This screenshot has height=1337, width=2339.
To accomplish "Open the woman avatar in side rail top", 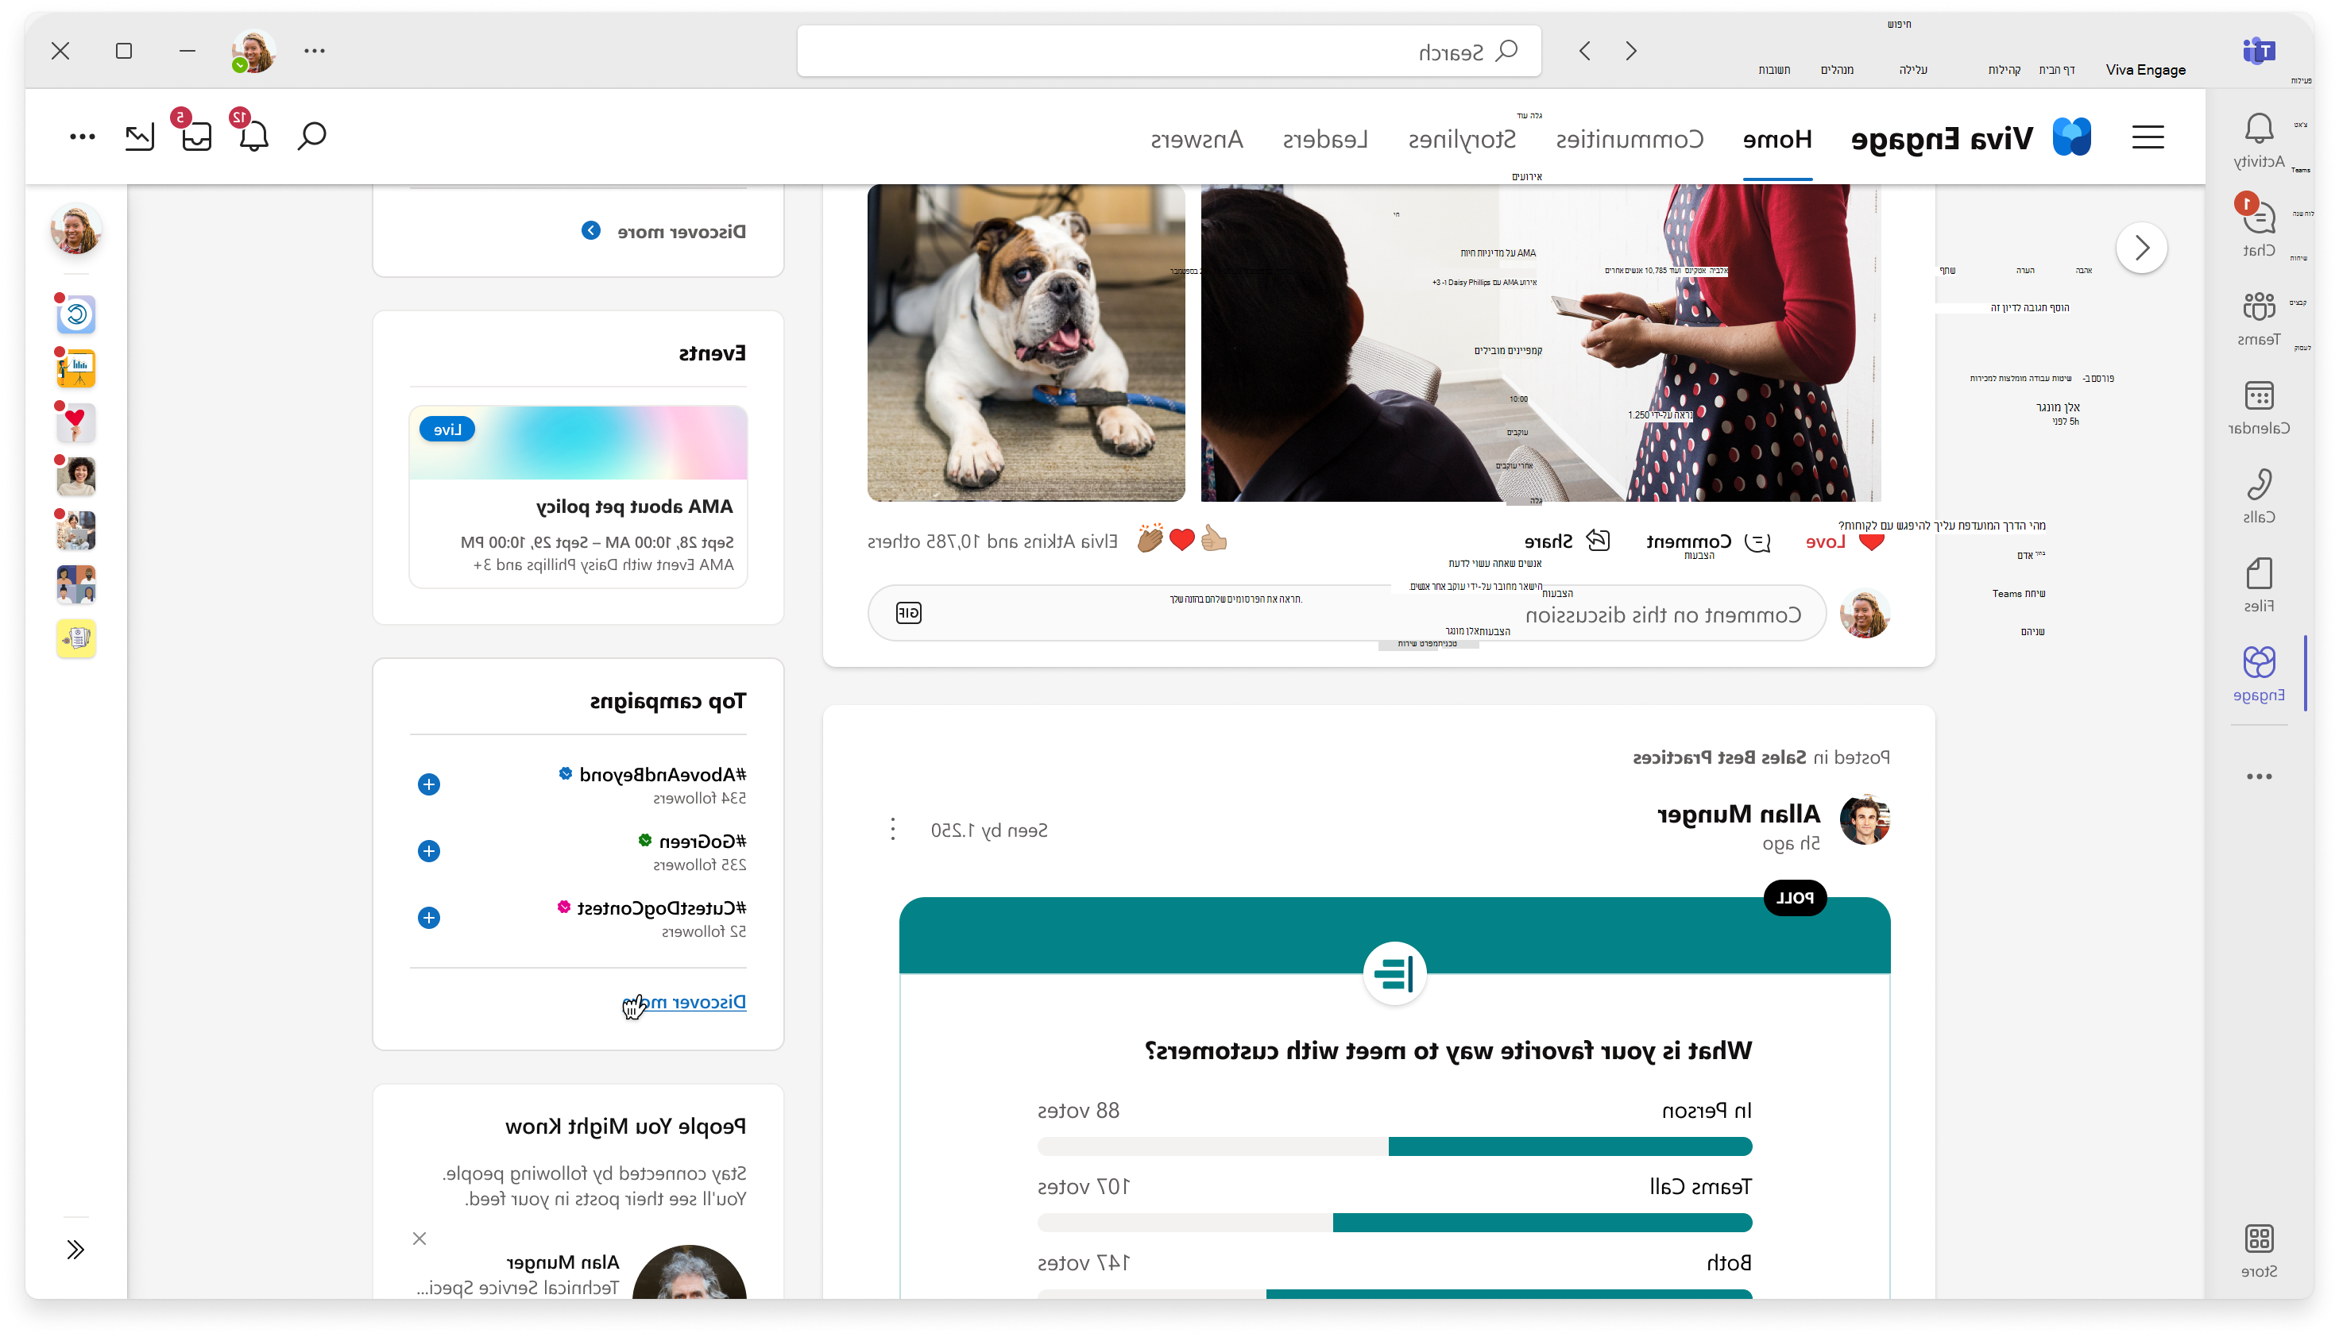I will click(x=75, y=229).
